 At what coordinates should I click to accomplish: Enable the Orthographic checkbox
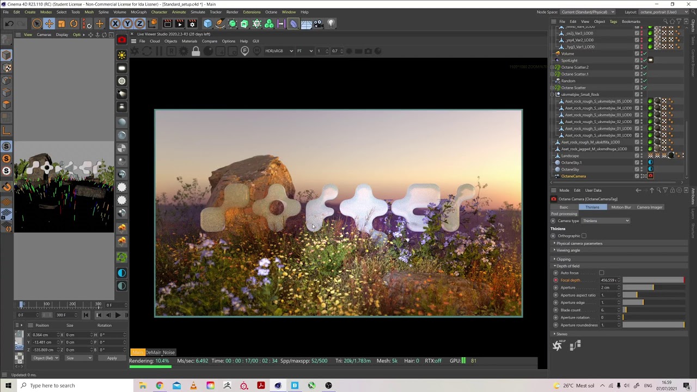[x=584, y=236]
